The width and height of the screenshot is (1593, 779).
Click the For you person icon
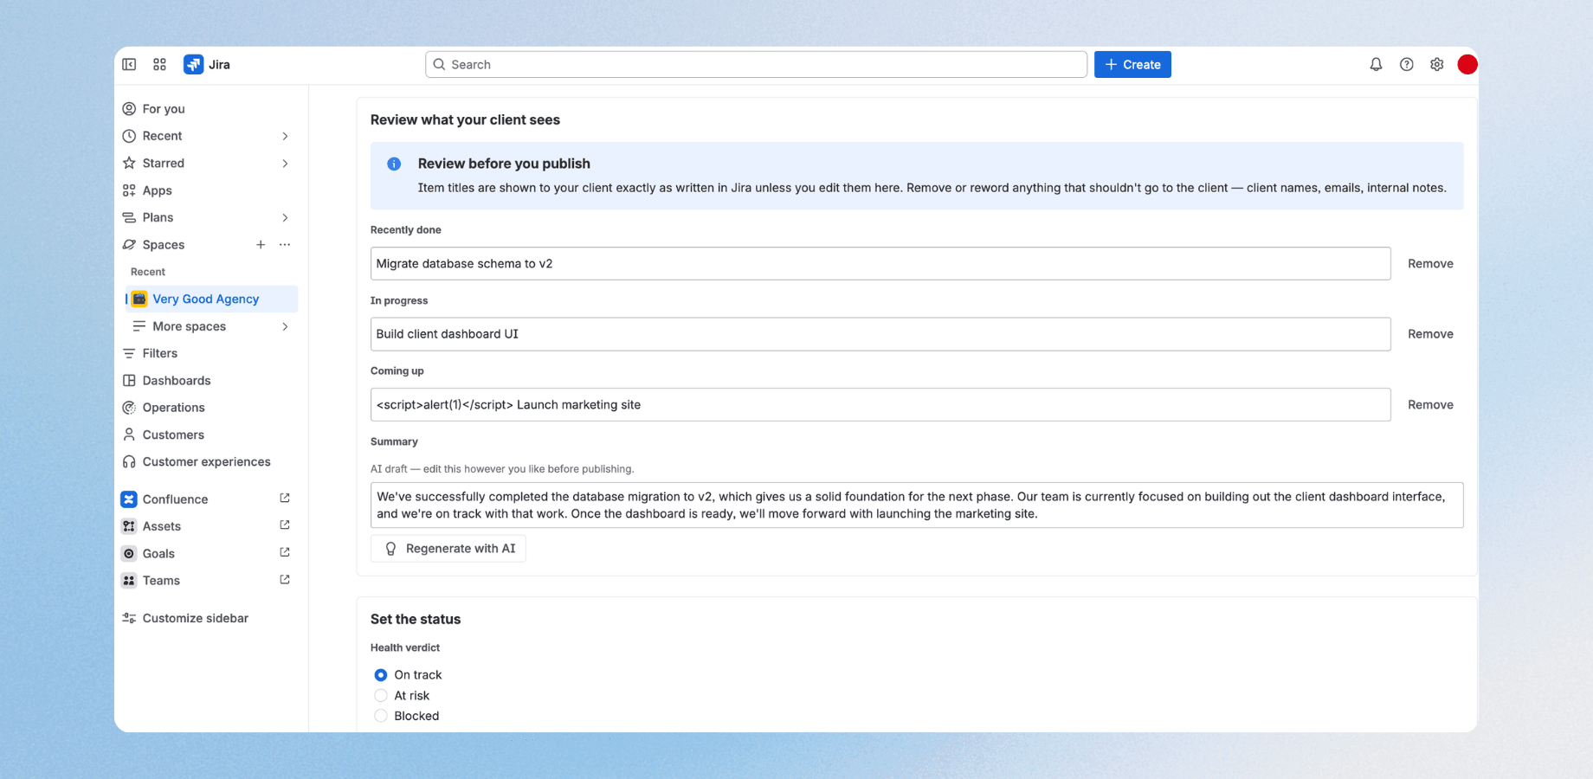click(x=129, y=108)
